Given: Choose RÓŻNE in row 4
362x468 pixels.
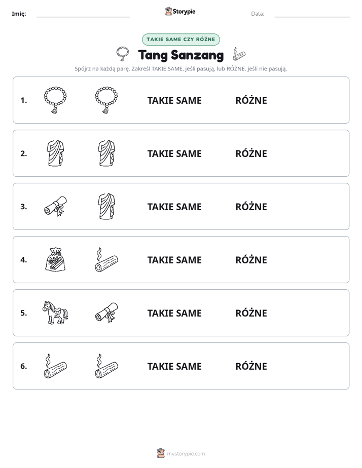Looking at the screenshot, I should pyautogui.click(x=251, y=260).
